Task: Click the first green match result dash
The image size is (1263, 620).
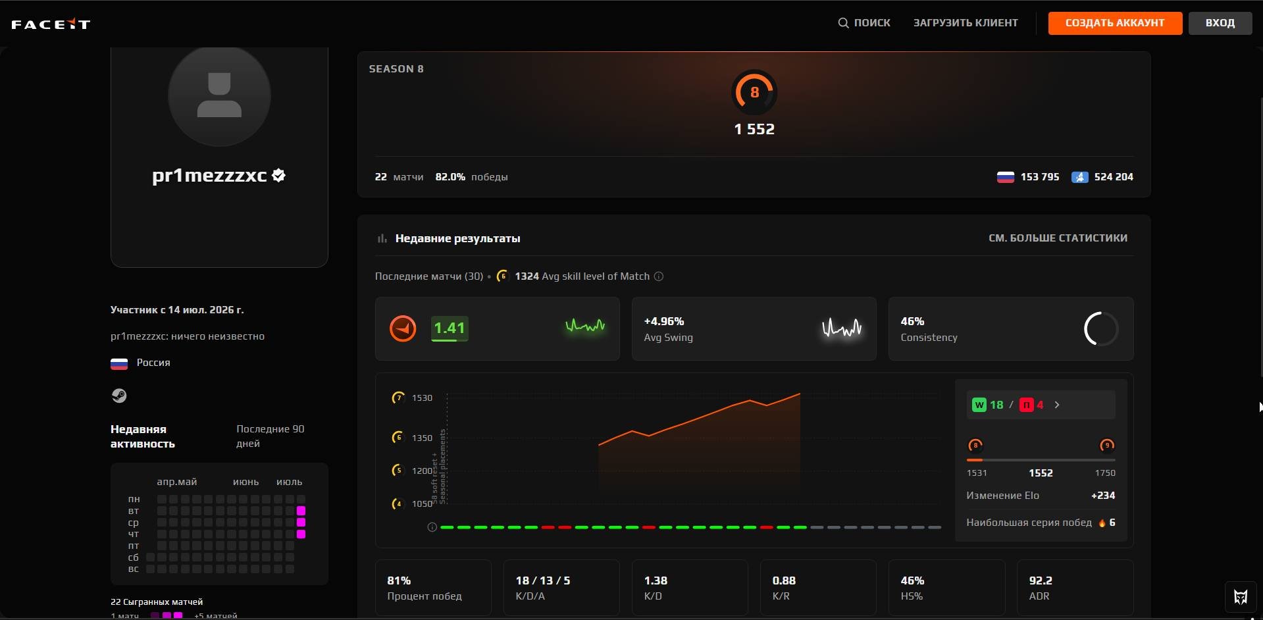Action: 447,527
